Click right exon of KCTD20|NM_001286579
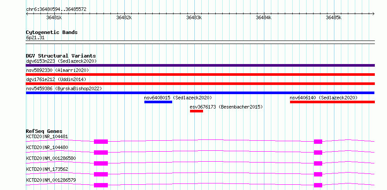Screen dimensions: 387x190 [x=318, y=185]
